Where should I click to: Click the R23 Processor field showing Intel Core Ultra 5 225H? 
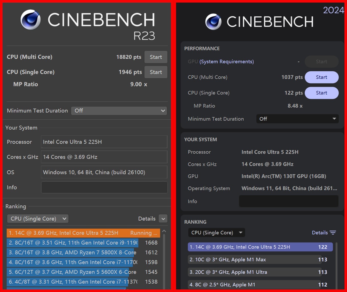104,142
